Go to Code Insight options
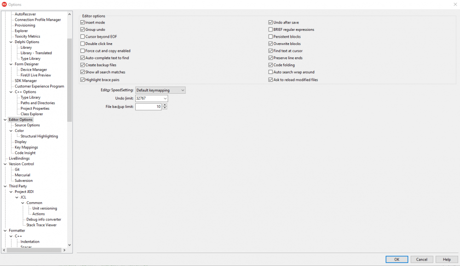 (x=25, y=153)
